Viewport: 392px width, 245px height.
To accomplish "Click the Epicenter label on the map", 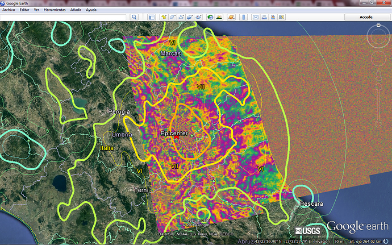I will tap(174, 133).
